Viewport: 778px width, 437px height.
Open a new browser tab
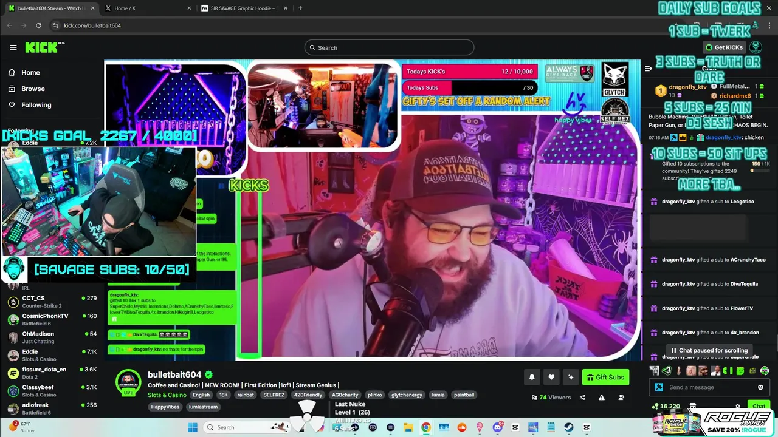tap(300, 8)
